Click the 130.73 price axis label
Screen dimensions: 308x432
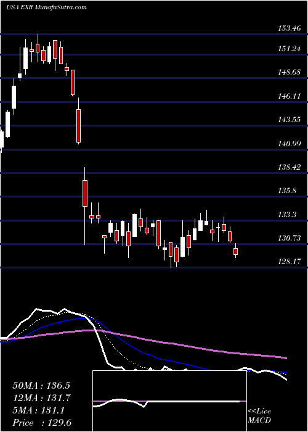coord(289,238)
